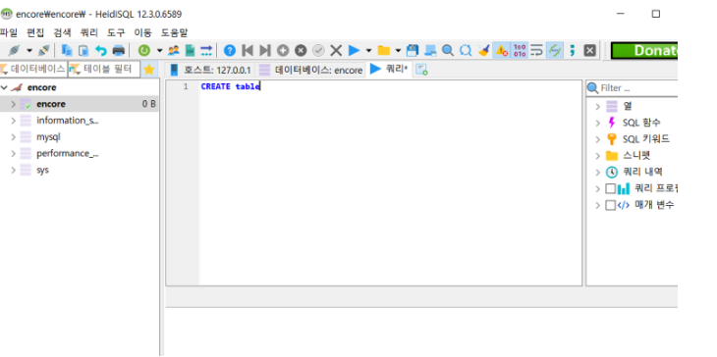Expand the performance_... database node
Viewport: 717px width, 357px height.
pyautogui.click(x=13, y=153)
